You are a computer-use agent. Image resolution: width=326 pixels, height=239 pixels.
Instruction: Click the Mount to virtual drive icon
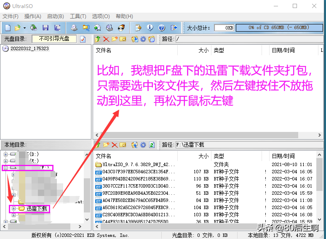pyautogui.click(x=110, y=28)
